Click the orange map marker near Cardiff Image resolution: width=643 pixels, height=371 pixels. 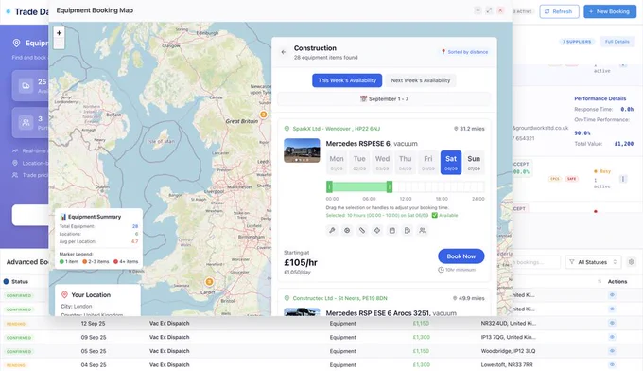(209, 281)
